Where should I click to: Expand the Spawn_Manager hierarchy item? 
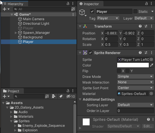click(16, 33)
